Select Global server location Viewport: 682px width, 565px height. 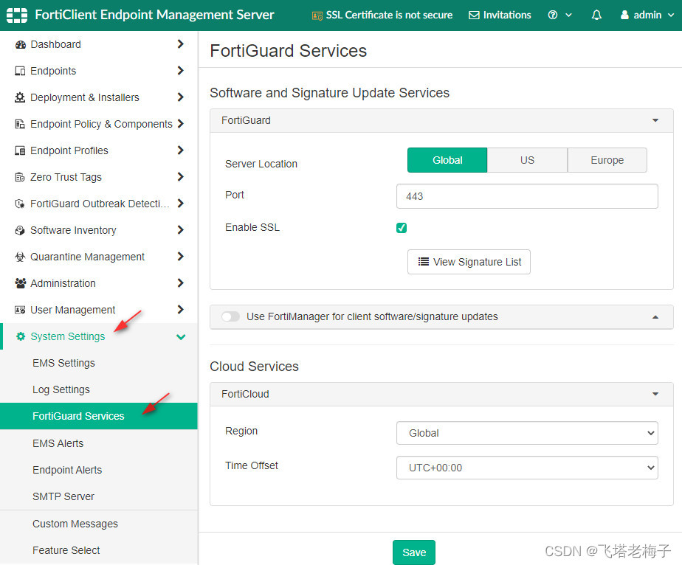pos(447,160)
